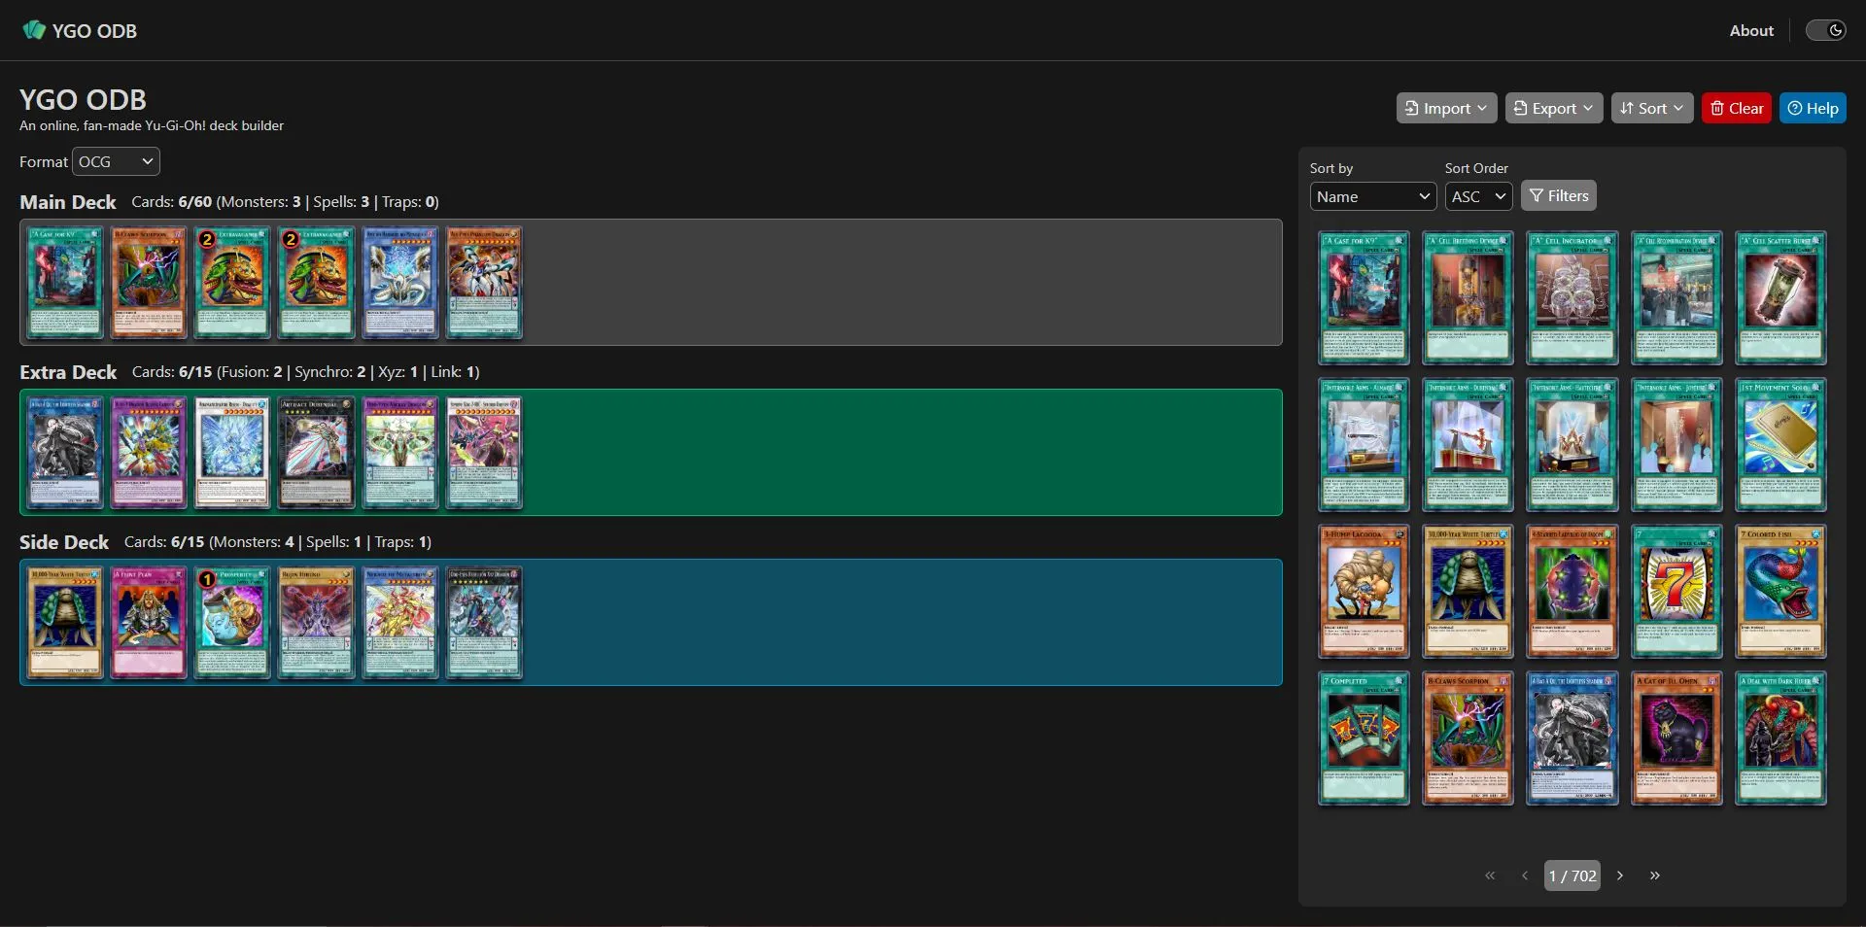The image size is (1866, 927).
Task: Open the Format OCG dropdown
Action: tap(116, 161)
